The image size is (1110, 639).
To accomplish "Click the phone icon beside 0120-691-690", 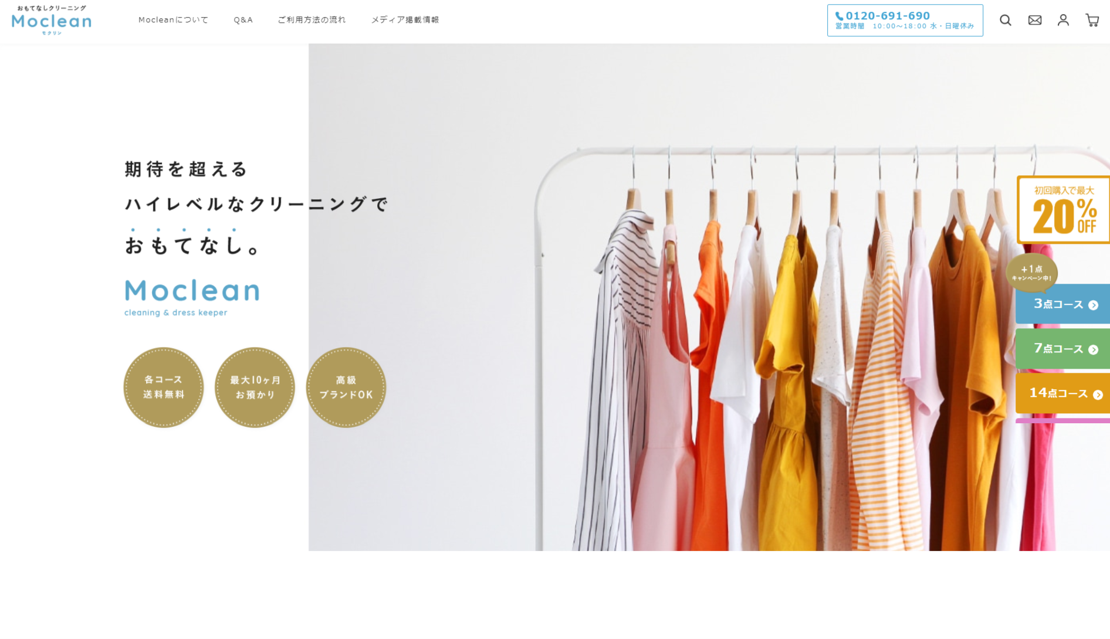I will pos(840,16).
